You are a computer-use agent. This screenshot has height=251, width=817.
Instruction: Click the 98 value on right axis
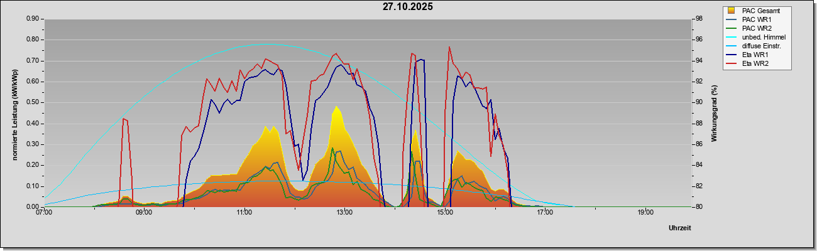point(698,19)
